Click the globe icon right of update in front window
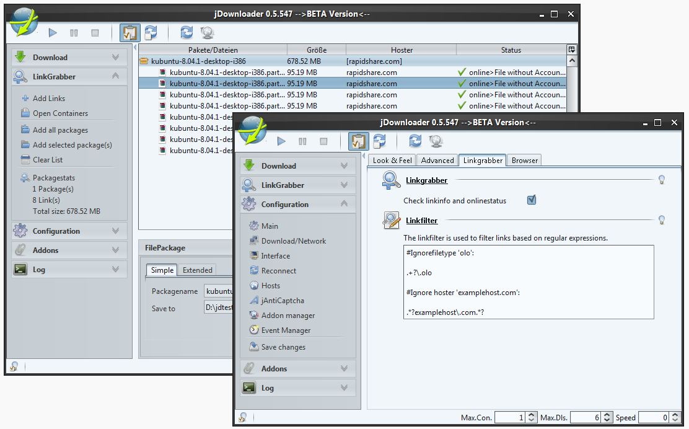Viewport: 689px width, 429px height. pos(436,141)
